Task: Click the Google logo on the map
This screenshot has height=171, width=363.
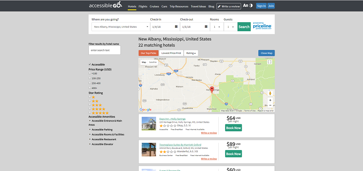Action: (145, 109)
